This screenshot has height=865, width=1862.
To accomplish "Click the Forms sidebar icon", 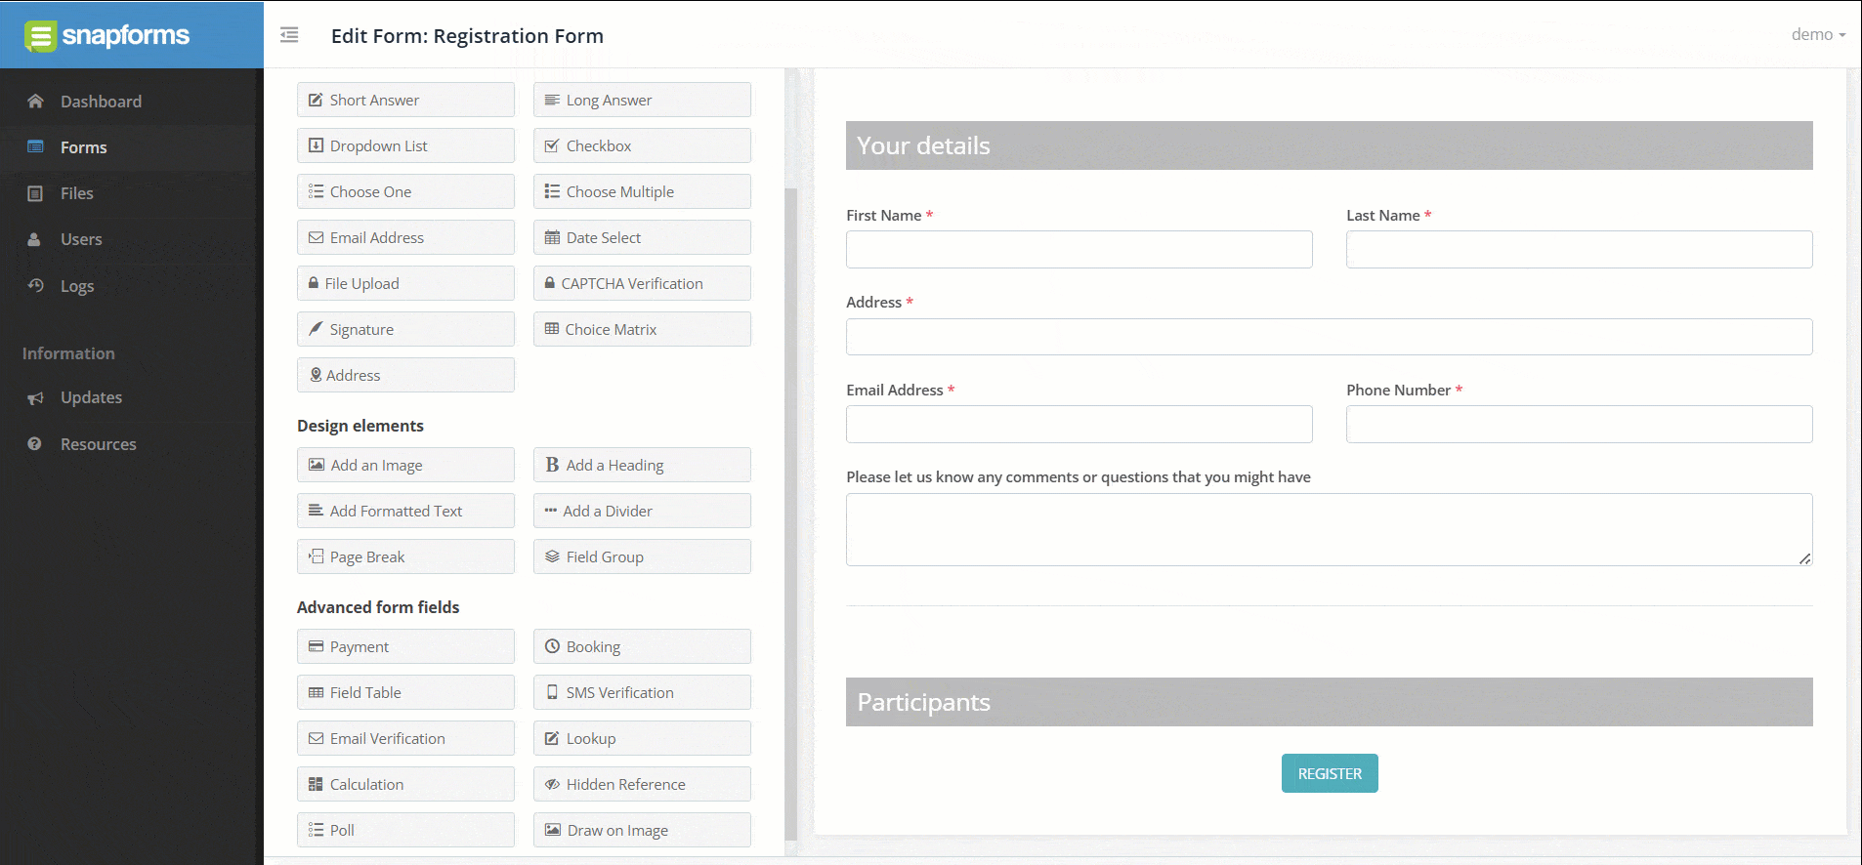I will coord(35,146).
